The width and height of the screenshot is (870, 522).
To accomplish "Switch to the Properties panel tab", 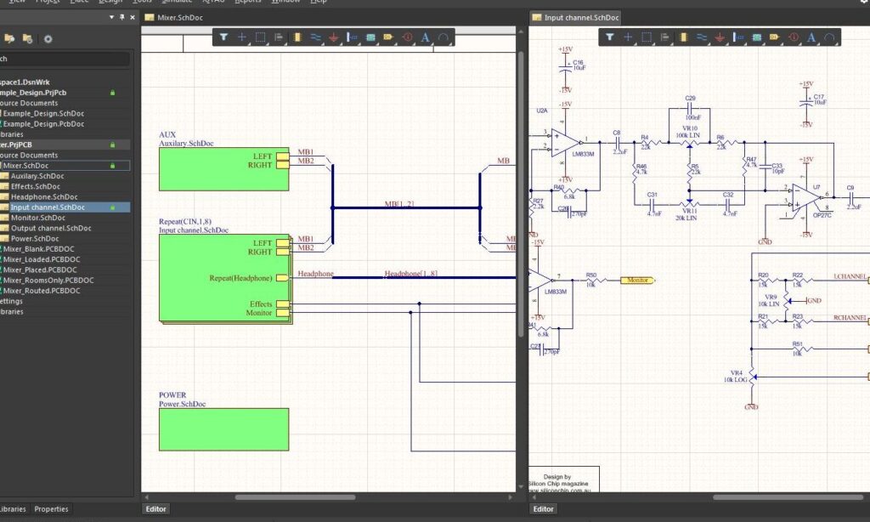I will pos(51,509).
